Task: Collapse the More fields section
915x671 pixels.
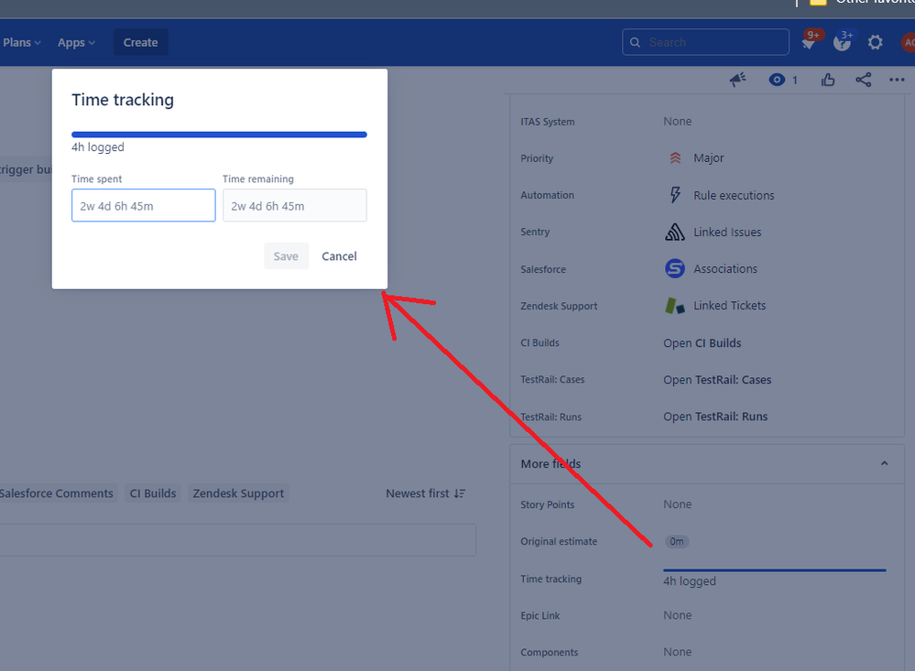Action: (884, 463)
